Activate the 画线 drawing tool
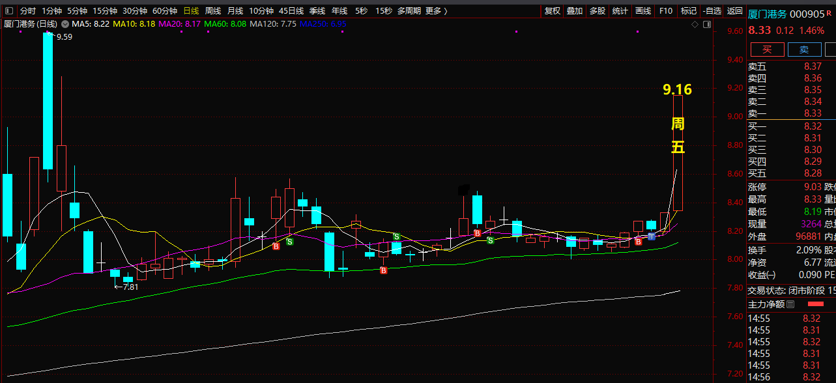 pos(643,11)
